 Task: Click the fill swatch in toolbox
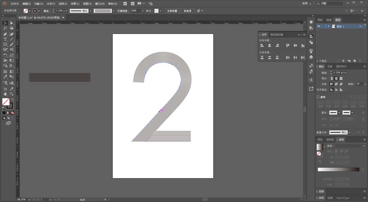pos(6,102)
